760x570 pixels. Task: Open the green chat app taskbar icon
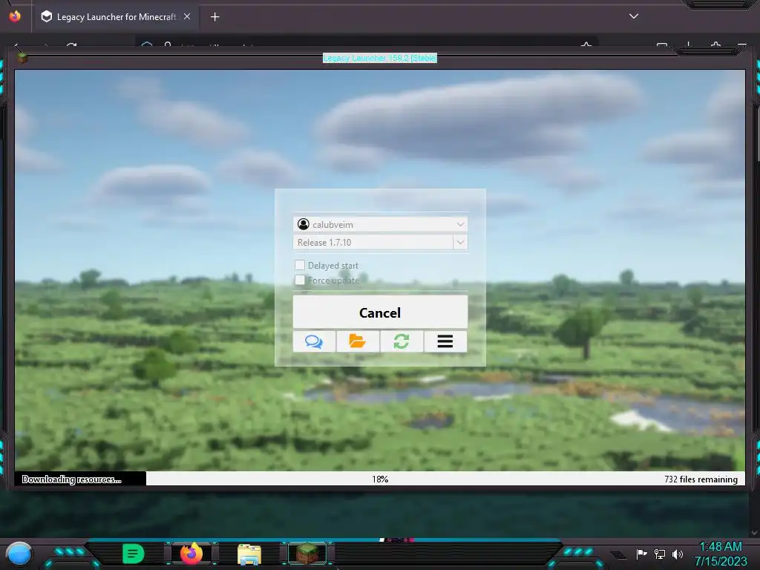tap(133, 554)
